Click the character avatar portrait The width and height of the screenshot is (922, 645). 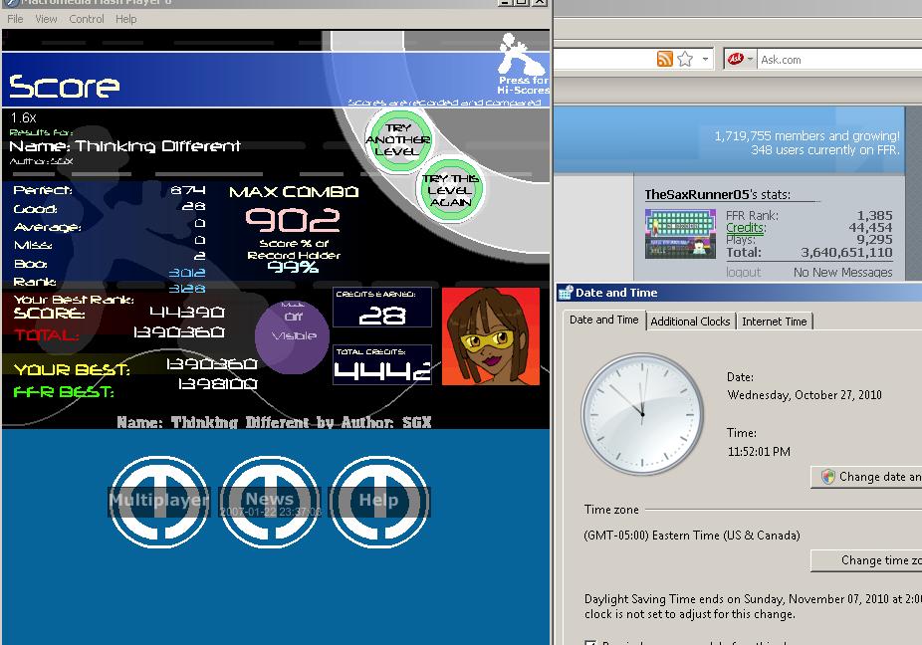pyautogui.click(x=491, y=336)
